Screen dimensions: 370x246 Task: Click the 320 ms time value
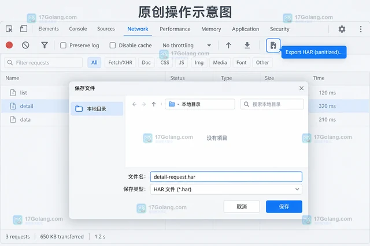[x=327, y=106]
